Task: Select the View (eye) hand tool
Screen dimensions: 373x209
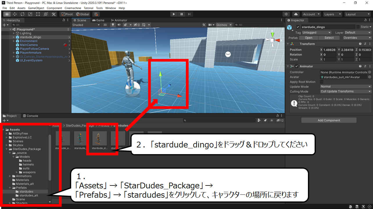Action: [x=7, y=14]
